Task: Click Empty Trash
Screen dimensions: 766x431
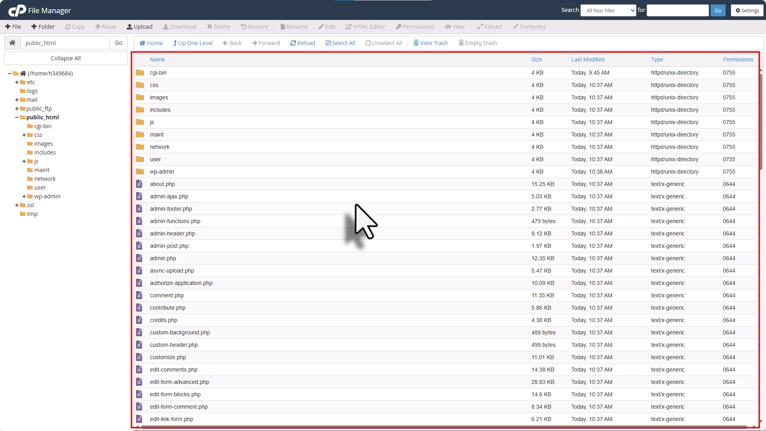Action: pos(478,43)
